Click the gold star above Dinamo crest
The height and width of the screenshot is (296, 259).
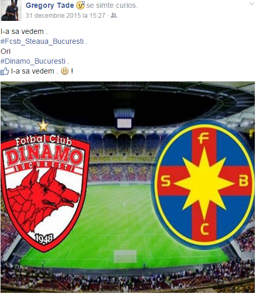point(43,125)
